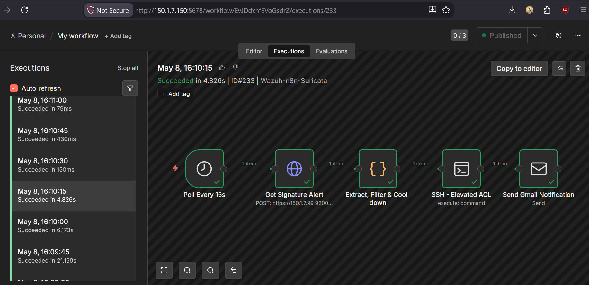The width and height of the screenshot is (589, 285).
Task: Open the browser downloads icon
Action: (512, 10)
